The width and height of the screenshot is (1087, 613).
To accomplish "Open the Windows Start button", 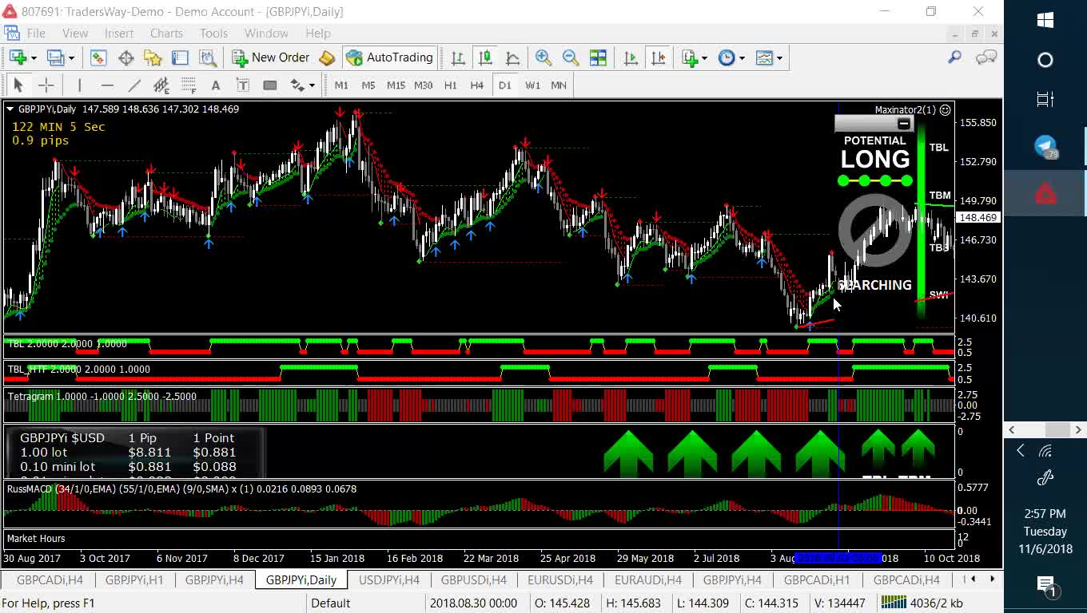I will click(x=1045, y=21).
